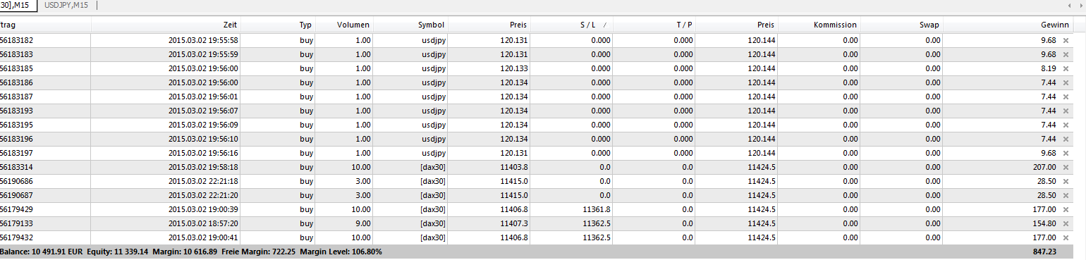Close order 56179133 using the x icon
This screenshot has width=1086, height=260.
(1066, 223)
